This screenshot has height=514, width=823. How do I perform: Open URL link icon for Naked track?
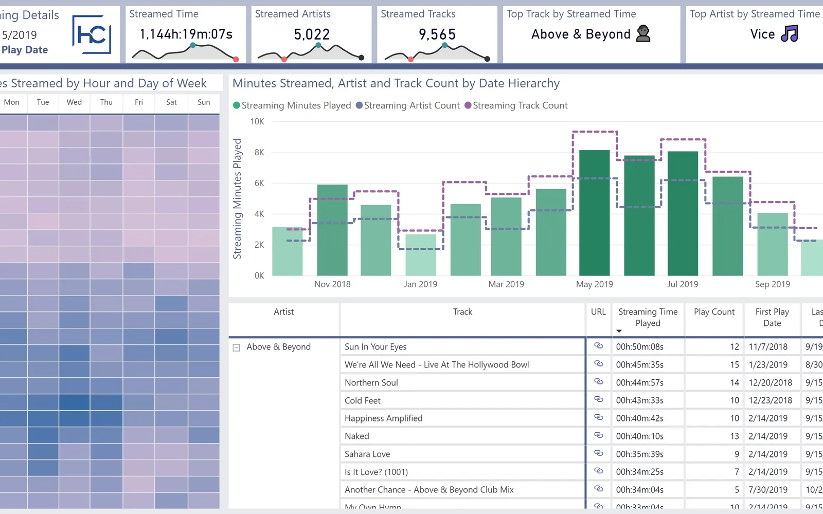598,435
